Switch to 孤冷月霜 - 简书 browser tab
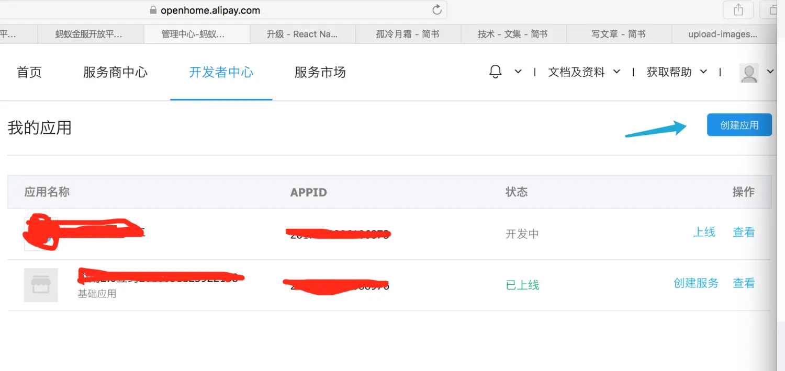 (408, 34)
